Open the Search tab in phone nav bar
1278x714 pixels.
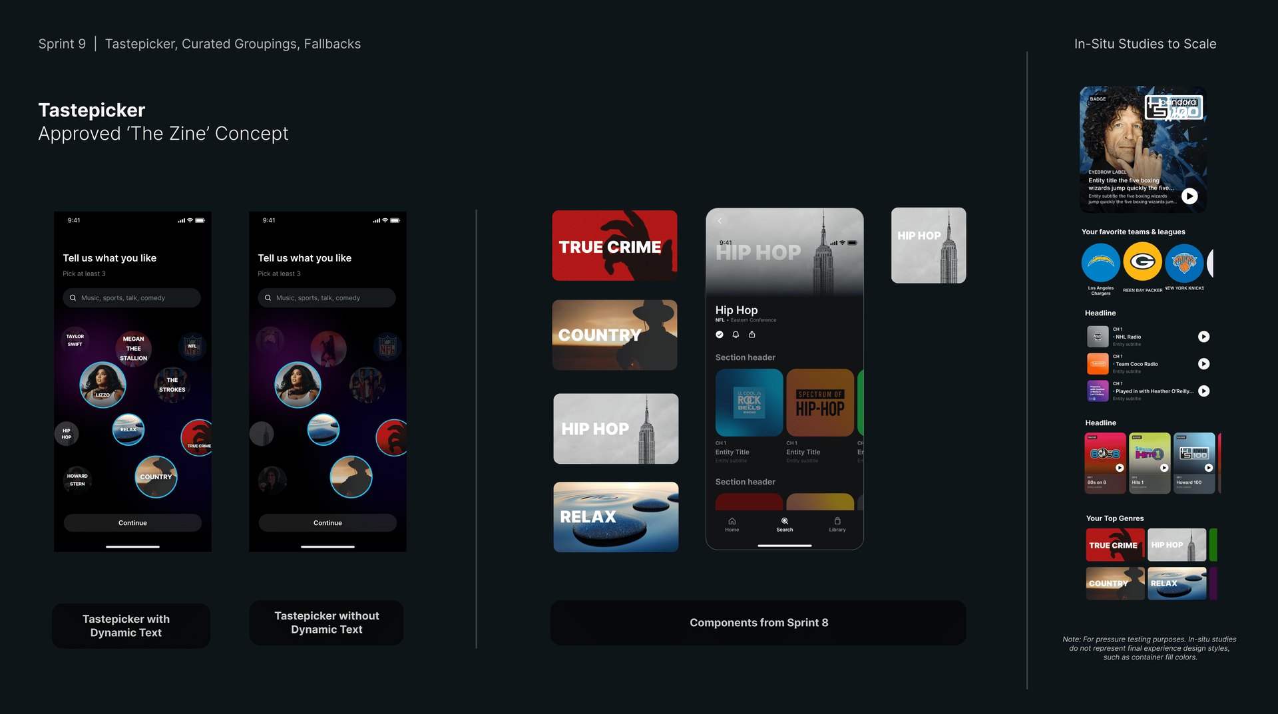(x=785, y=524)
